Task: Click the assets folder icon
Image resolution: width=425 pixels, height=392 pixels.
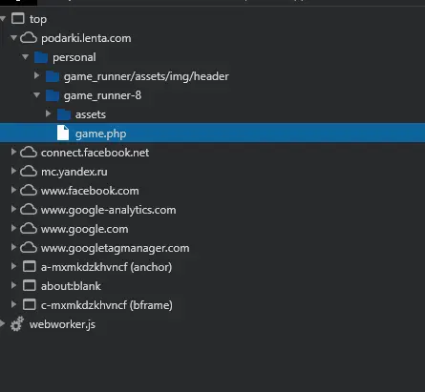Action: point(64,114)
